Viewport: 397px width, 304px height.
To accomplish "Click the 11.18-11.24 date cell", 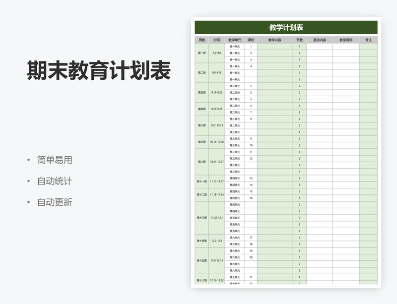I will [x=217, y=195].
